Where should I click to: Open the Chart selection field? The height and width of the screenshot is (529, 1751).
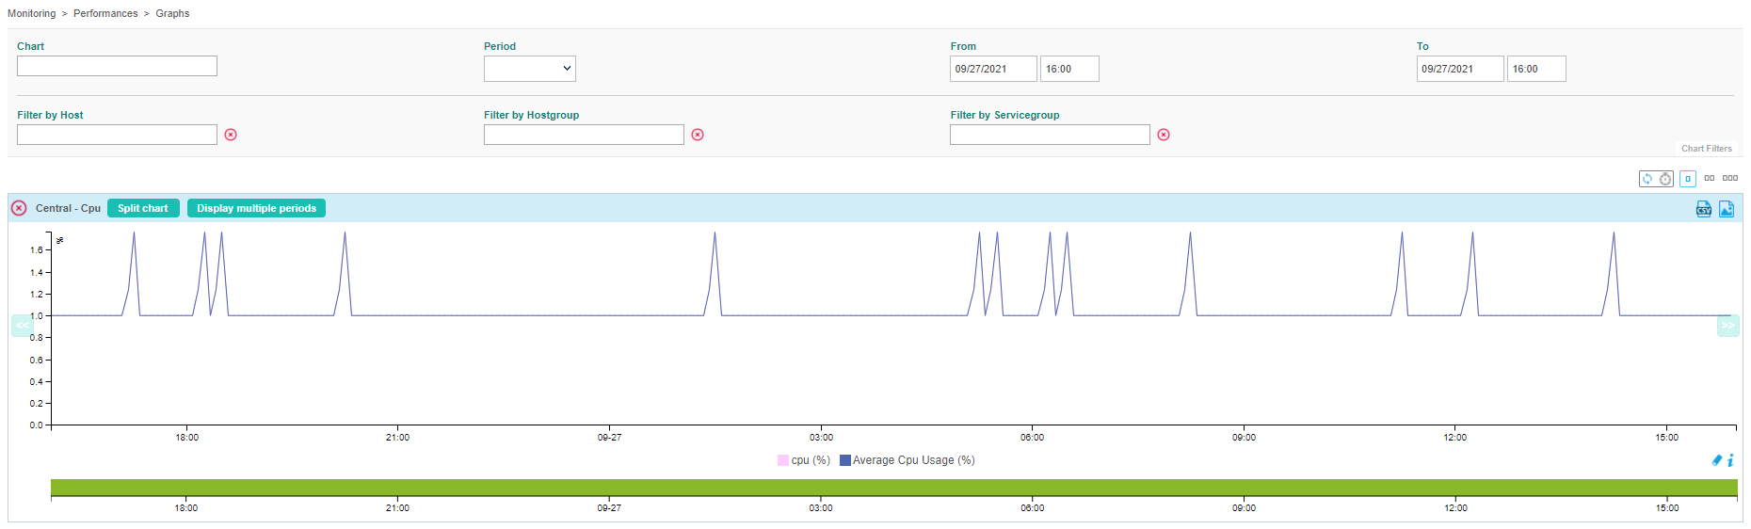click(x=117, y=66)
